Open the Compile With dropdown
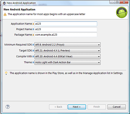This screenshot has width=130, height=114. [68, 56]
